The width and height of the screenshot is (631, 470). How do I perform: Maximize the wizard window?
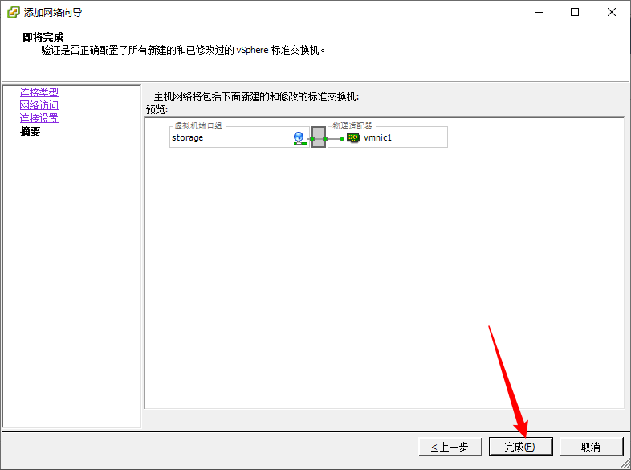pyautogui.click(x=575, y=12)
